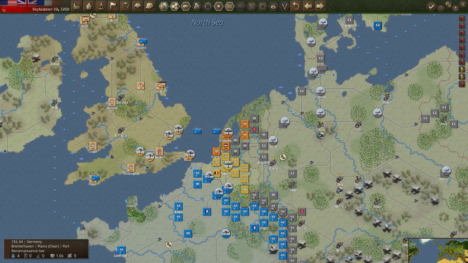
Task: Open the Diplomacy flag screen
Action: point(113,6)
